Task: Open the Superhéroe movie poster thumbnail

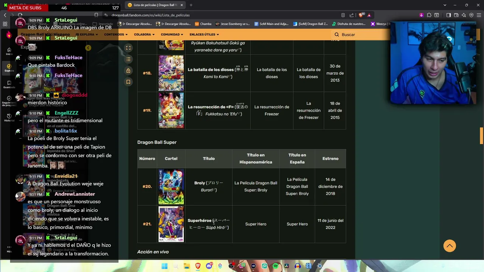Action: coord(171,224)
